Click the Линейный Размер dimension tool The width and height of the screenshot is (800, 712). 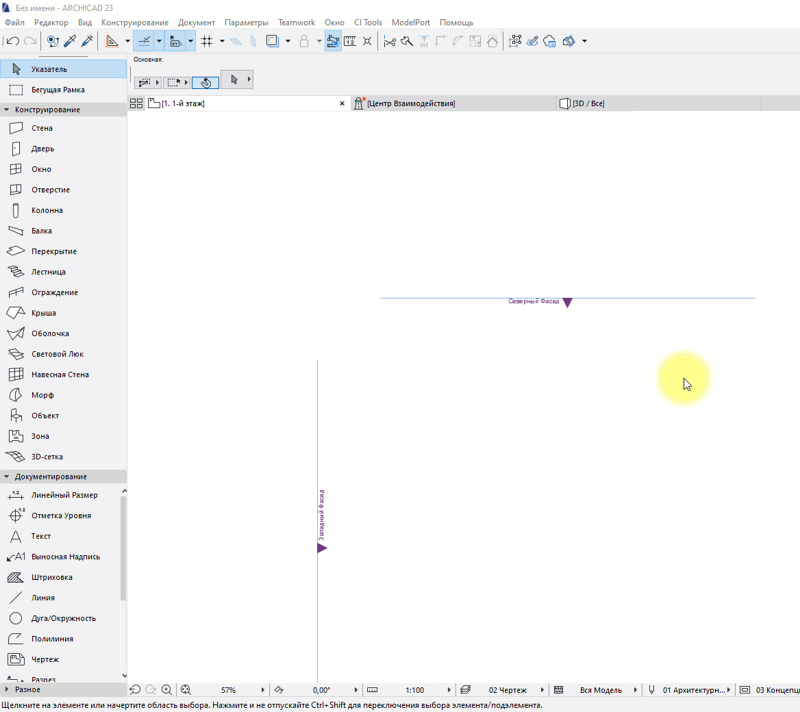point(64,495)
